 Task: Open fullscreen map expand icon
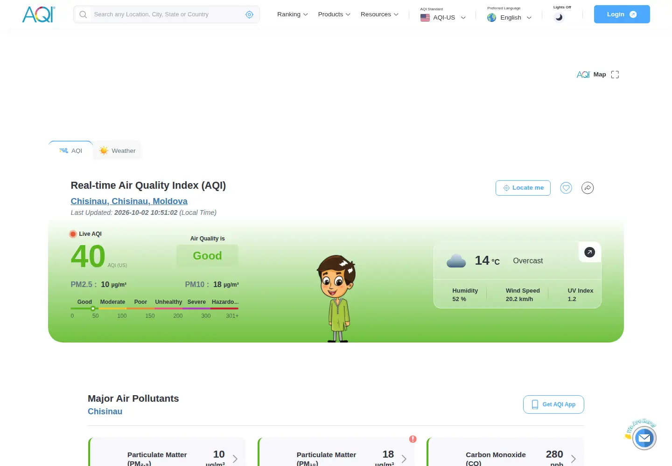[x=615, y=75]
